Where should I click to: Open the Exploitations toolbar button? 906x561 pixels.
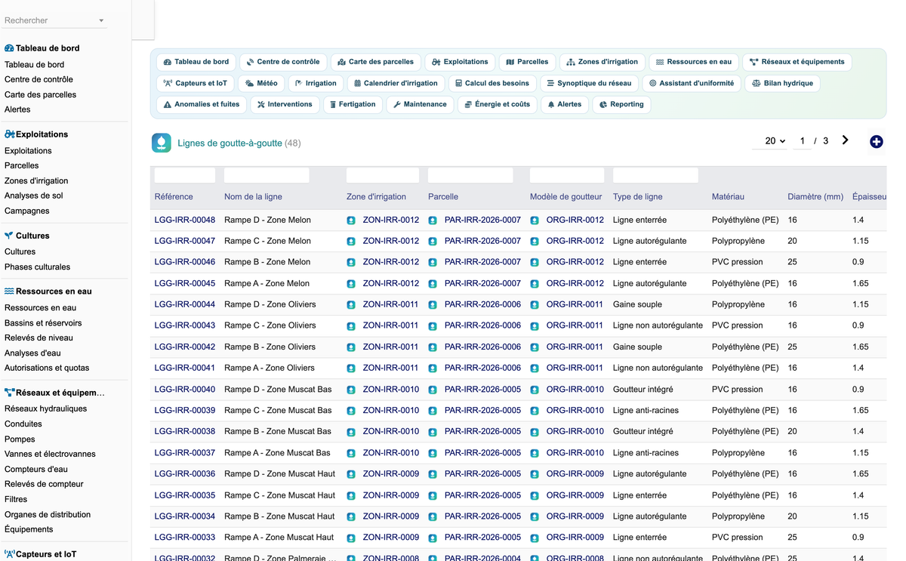pyautogui.click(x=461, y=62)
